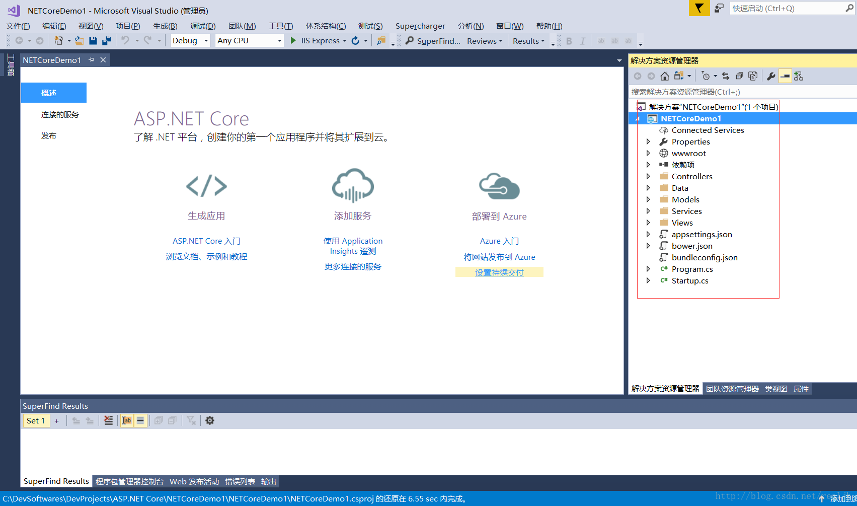Click the Open File folder icon

click(80, 41)
